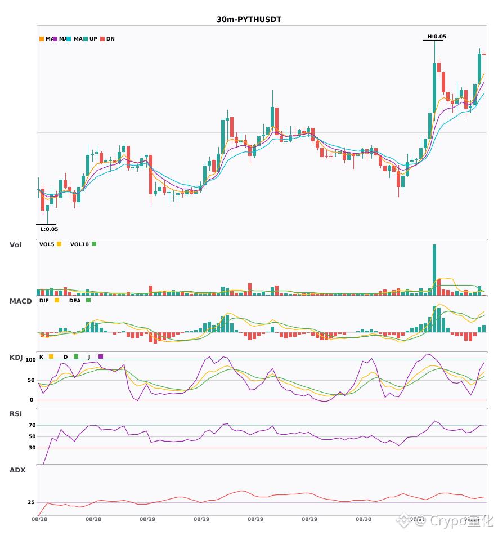498x535 pixels.
Task: Click the green VOL10 legend swatch
Action: tap(94, 244)
